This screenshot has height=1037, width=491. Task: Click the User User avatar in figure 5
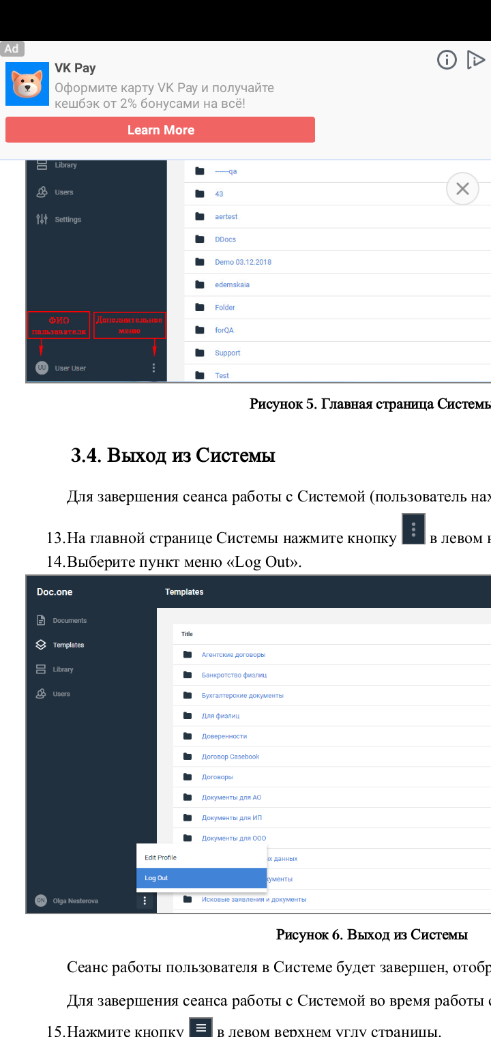pyautogui.click(x=42, y=368)
